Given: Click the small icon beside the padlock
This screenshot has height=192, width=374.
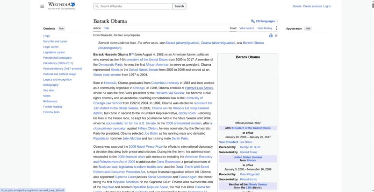Looking at the screenshot, I should pyautogui.click(x=276, y=35).
